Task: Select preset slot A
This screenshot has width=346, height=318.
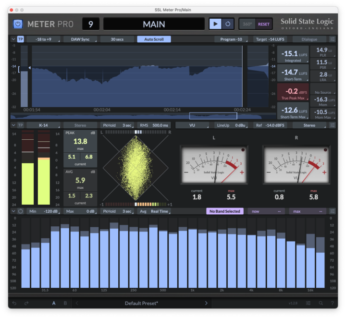Action: (54, 303)
